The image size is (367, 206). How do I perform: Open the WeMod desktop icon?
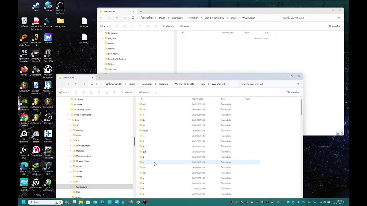point(48,39)
